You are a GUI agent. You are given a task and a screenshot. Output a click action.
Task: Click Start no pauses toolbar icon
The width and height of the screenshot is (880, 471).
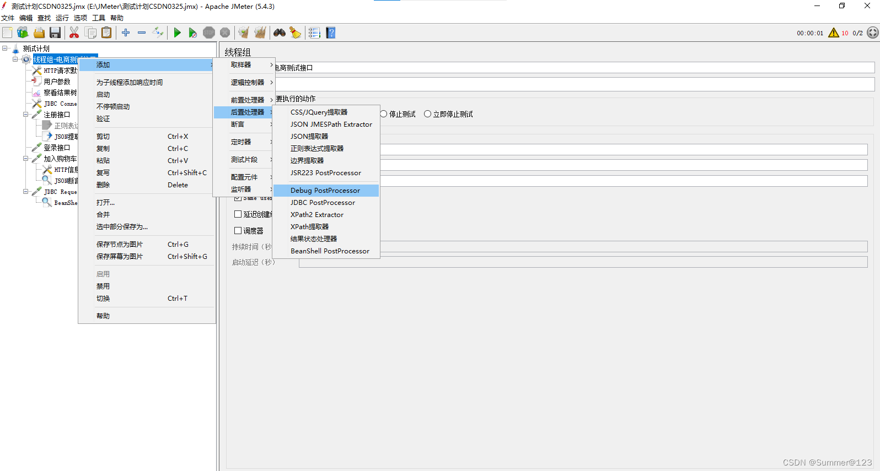192,33
